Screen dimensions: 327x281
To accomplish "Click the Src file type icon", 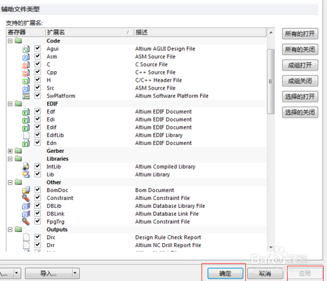I will (x=26, y=88).
